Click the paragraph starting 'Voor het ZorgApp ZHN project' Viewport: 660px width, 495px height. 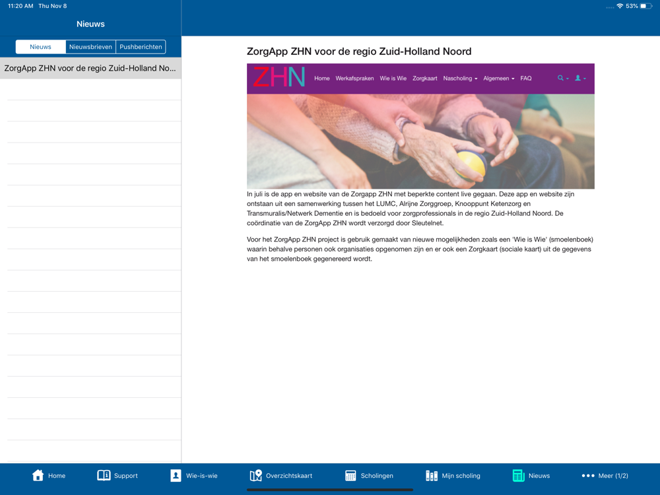(x=420, y=249)
